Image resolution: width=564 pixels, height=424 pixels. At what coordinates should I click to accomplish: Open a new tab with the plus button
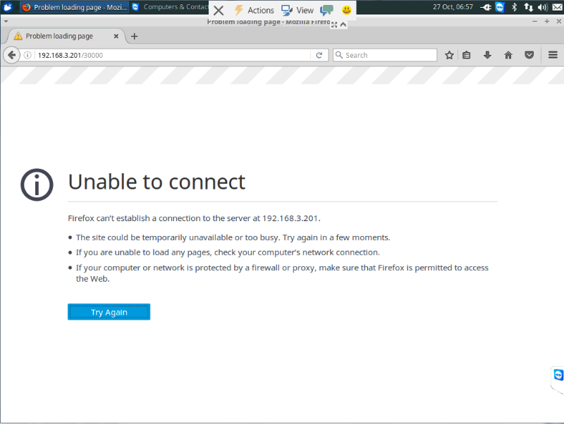[134, 37]
